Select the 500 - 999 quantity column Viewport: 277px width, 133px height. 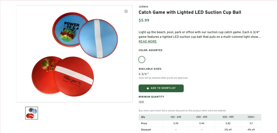pos(228,117)
